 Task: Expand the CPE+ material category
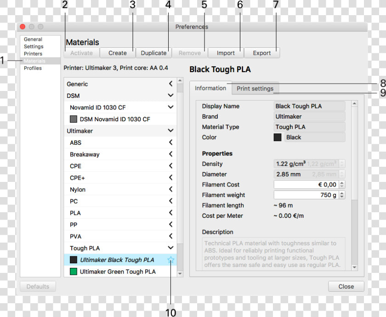click(170, 177)
